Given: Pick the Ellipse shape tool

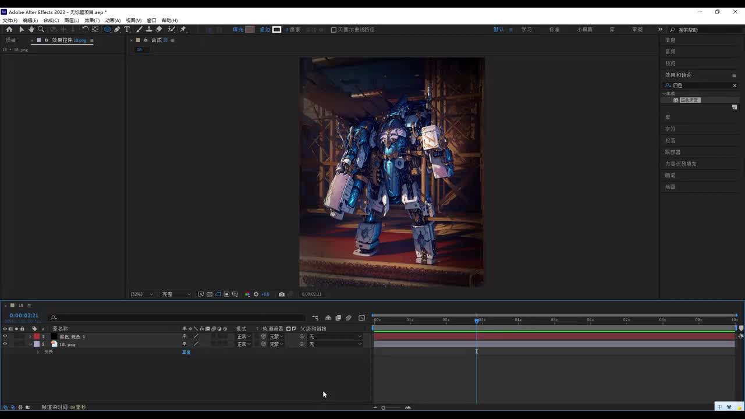Looking at the screenshot, I should pyautogui.click(x=108, y=30).
